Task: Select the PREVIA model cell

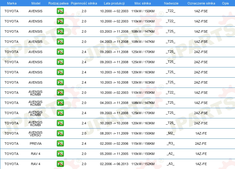Action: pyautogui.click(x=35, y=144)
